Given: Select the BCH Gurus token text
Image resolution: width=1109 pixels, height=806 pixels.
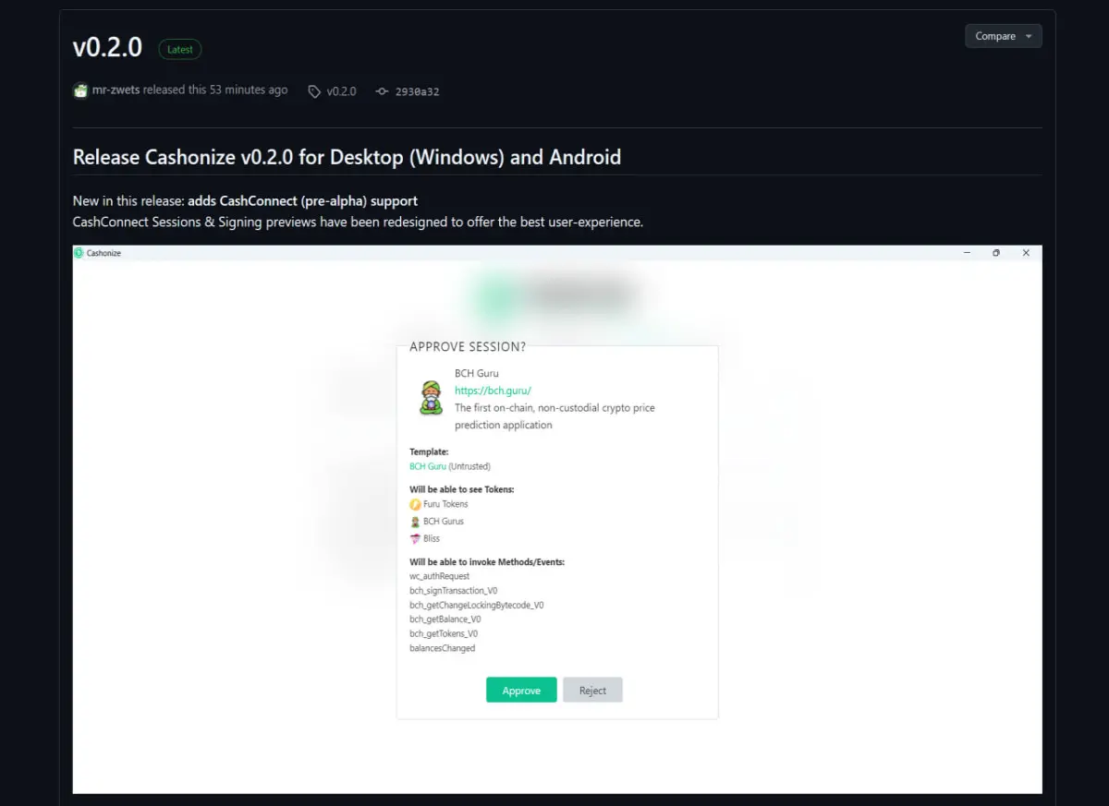Looking at the screenshot, I should pyautogui.click(x=444, y=522).
